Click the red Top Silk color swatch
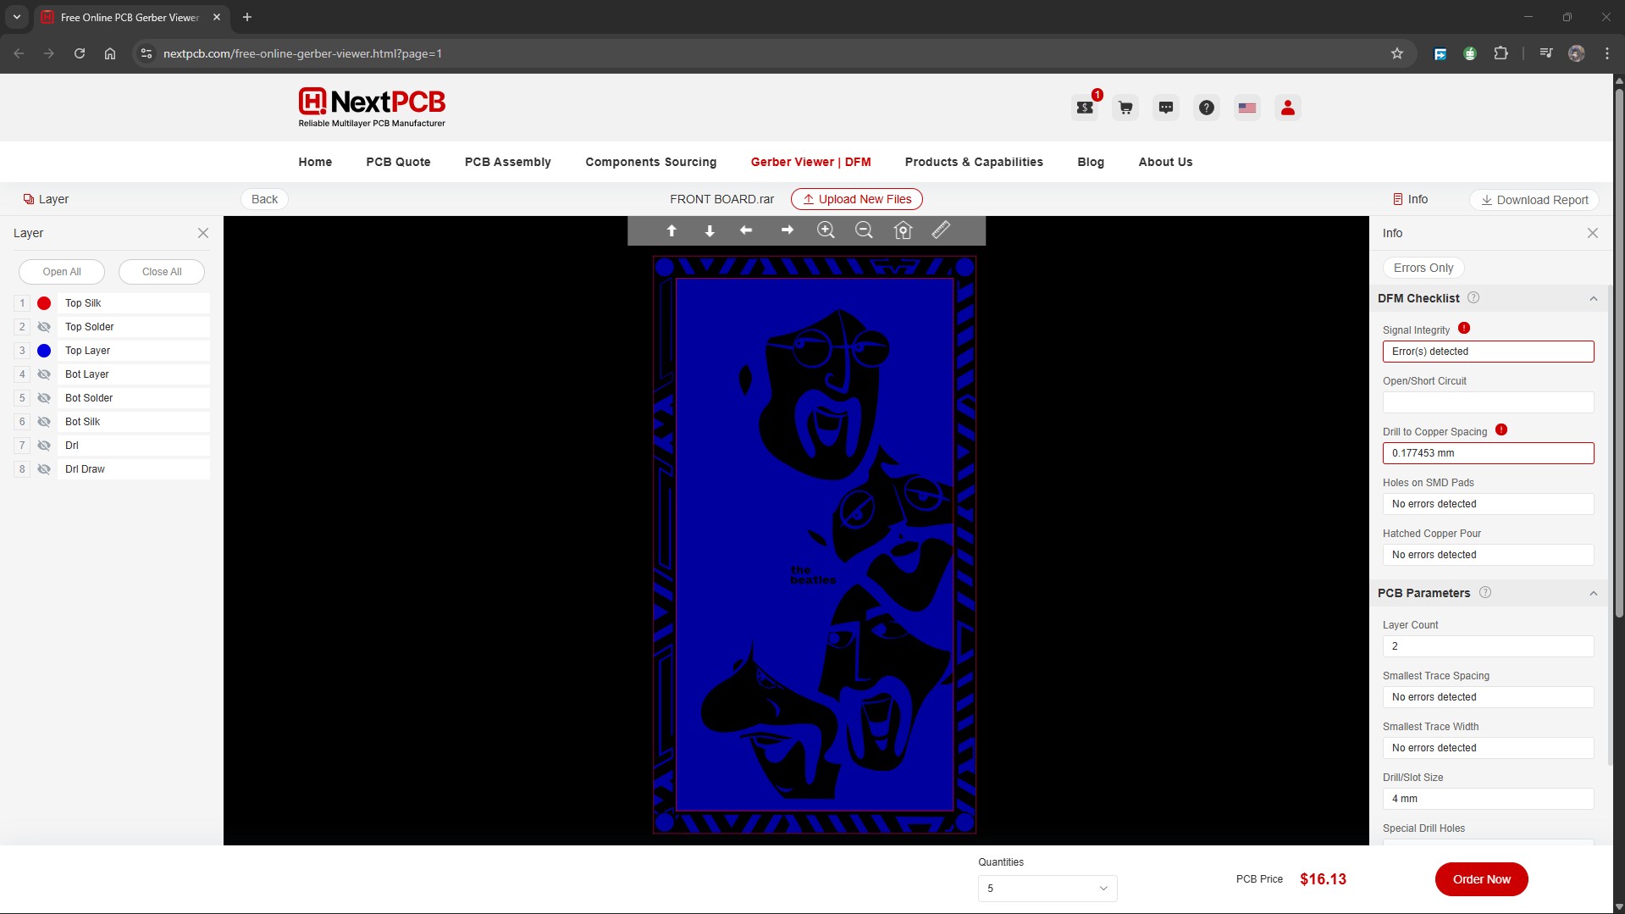 [x=44, y=303]
